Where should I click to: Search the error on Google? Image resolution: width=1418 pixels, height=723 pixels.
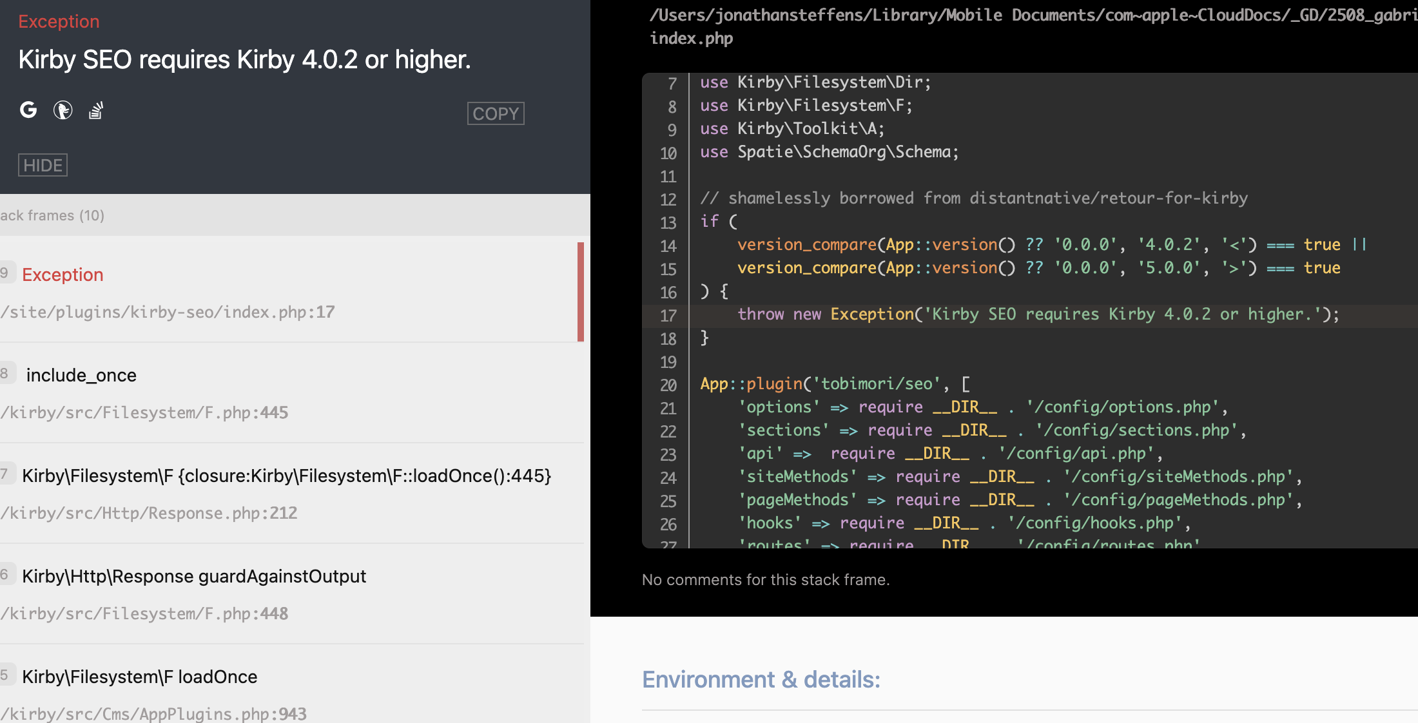click(x=28, y=110)
